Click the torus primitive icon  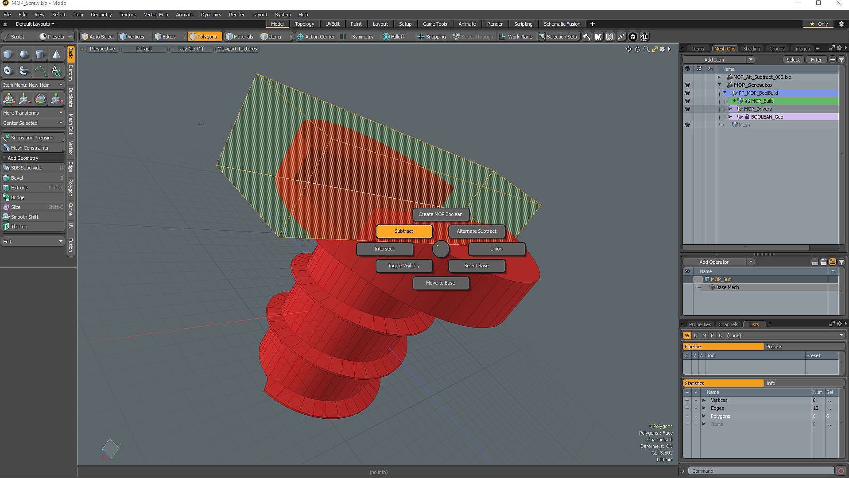pos(8,71)
